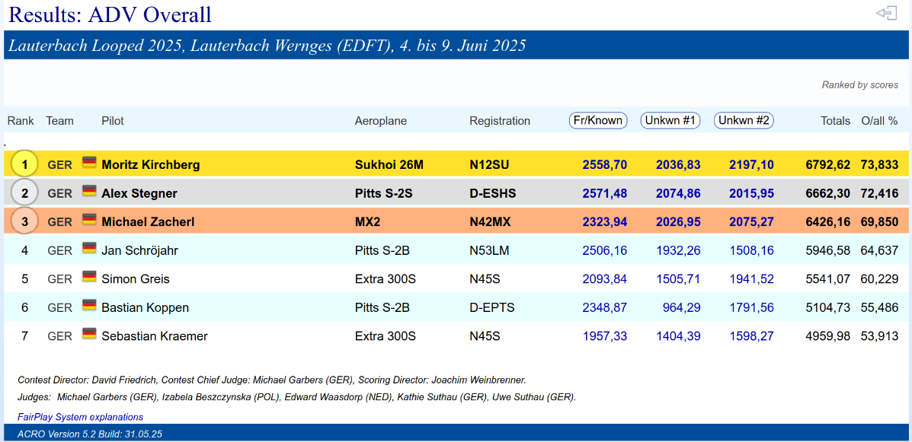Viewport: 912px width, 442px height.
Task: Click the German flag beside Bastian Koppen
Action: tap(89, 304)
